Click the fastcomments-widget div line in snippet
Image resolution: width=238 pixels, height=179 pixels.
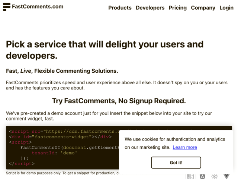(x=60, y=137)
